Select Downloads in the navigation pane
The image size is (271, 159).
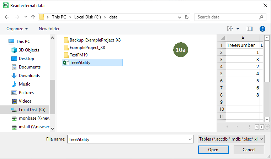coord(29,76)
